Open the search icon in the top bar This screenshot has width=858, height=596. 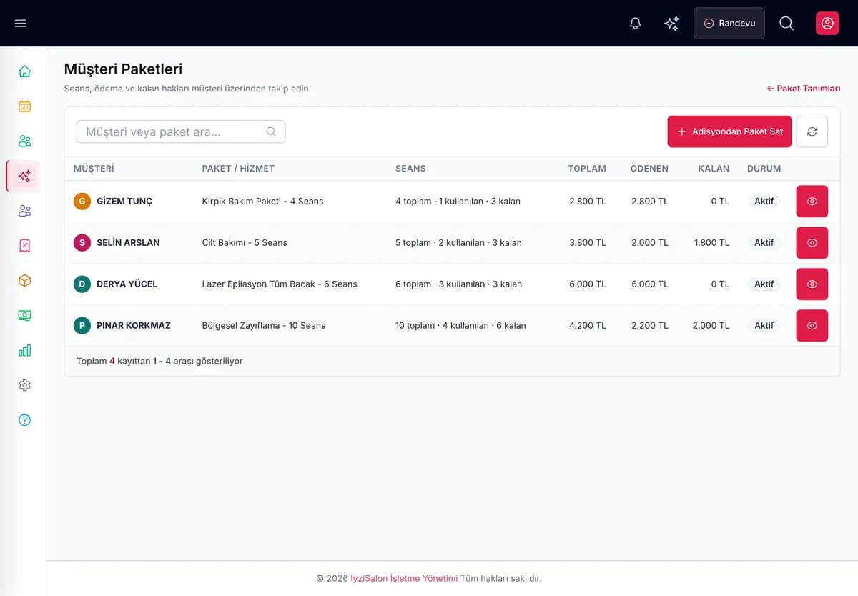[x=786, y=24]
